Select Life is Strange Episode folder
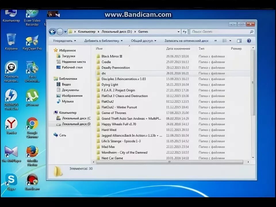Viewport: 276px width, 207px height. pos(121,141)
